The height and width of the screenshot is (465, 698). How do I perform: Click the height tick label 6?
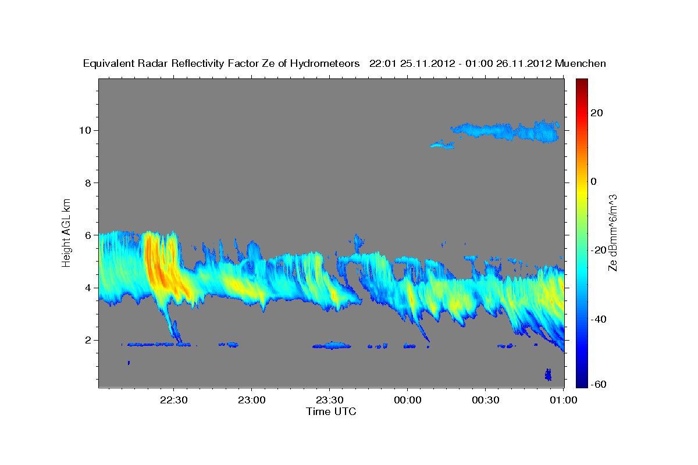click(90, 235)
